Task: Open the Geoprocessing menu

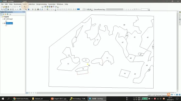Action: [41, 4]
